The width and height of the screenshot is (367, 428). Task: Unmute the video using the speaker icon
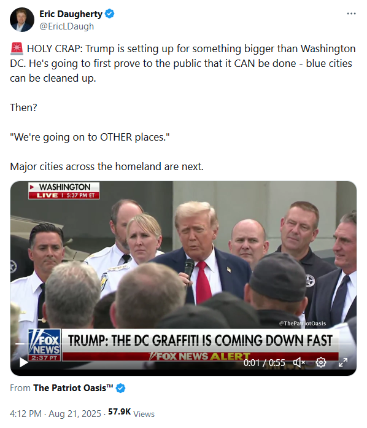coord(299,362)
